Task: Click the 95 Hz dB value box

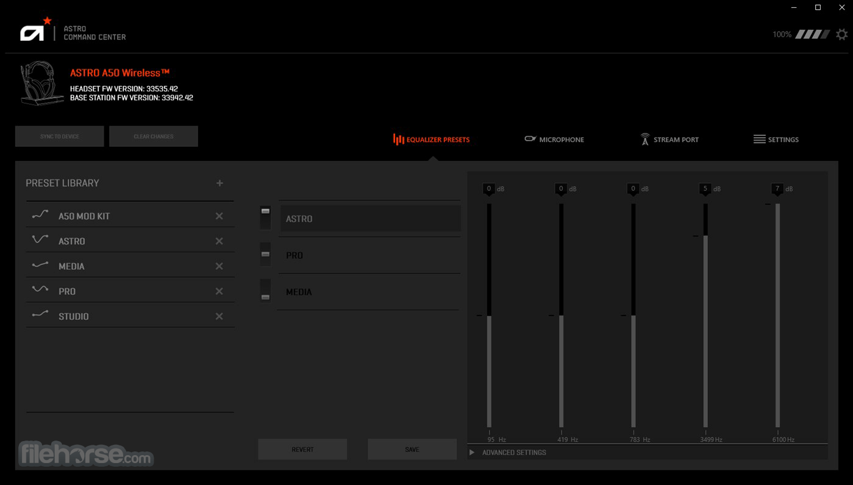Action: (x=489, y=189)
